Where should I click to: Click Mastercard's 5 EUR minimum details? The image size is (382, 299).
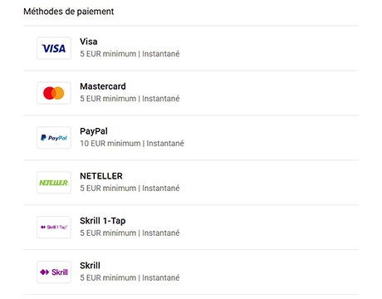tap(130, 99)
